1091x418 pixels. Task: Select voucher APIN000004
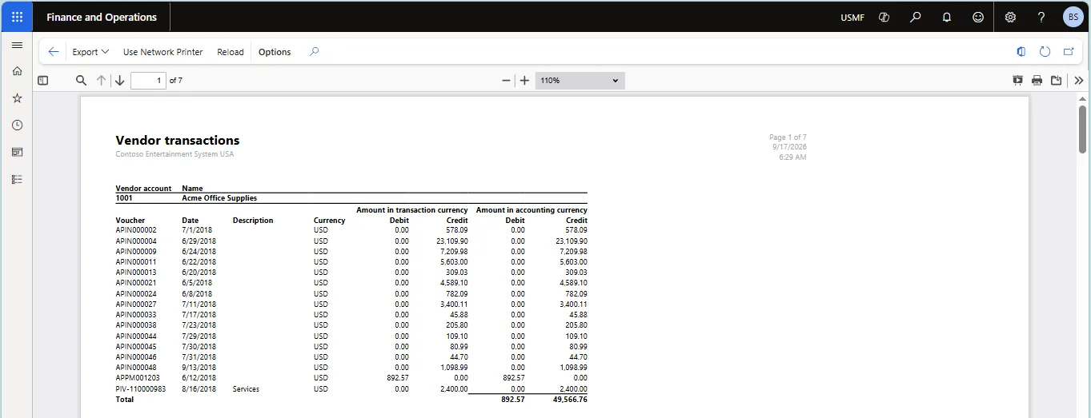tap(136, 241)
